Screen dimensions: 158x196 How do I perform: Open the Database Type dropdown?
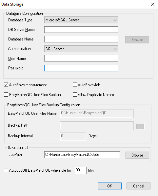point(81,20)
